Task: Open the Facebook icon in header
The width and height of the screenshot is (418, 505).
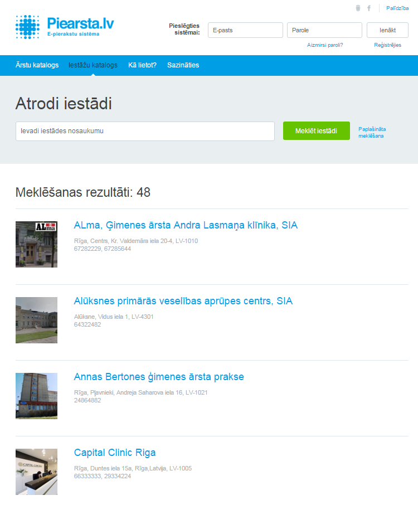Action: [x=369, y=8]
